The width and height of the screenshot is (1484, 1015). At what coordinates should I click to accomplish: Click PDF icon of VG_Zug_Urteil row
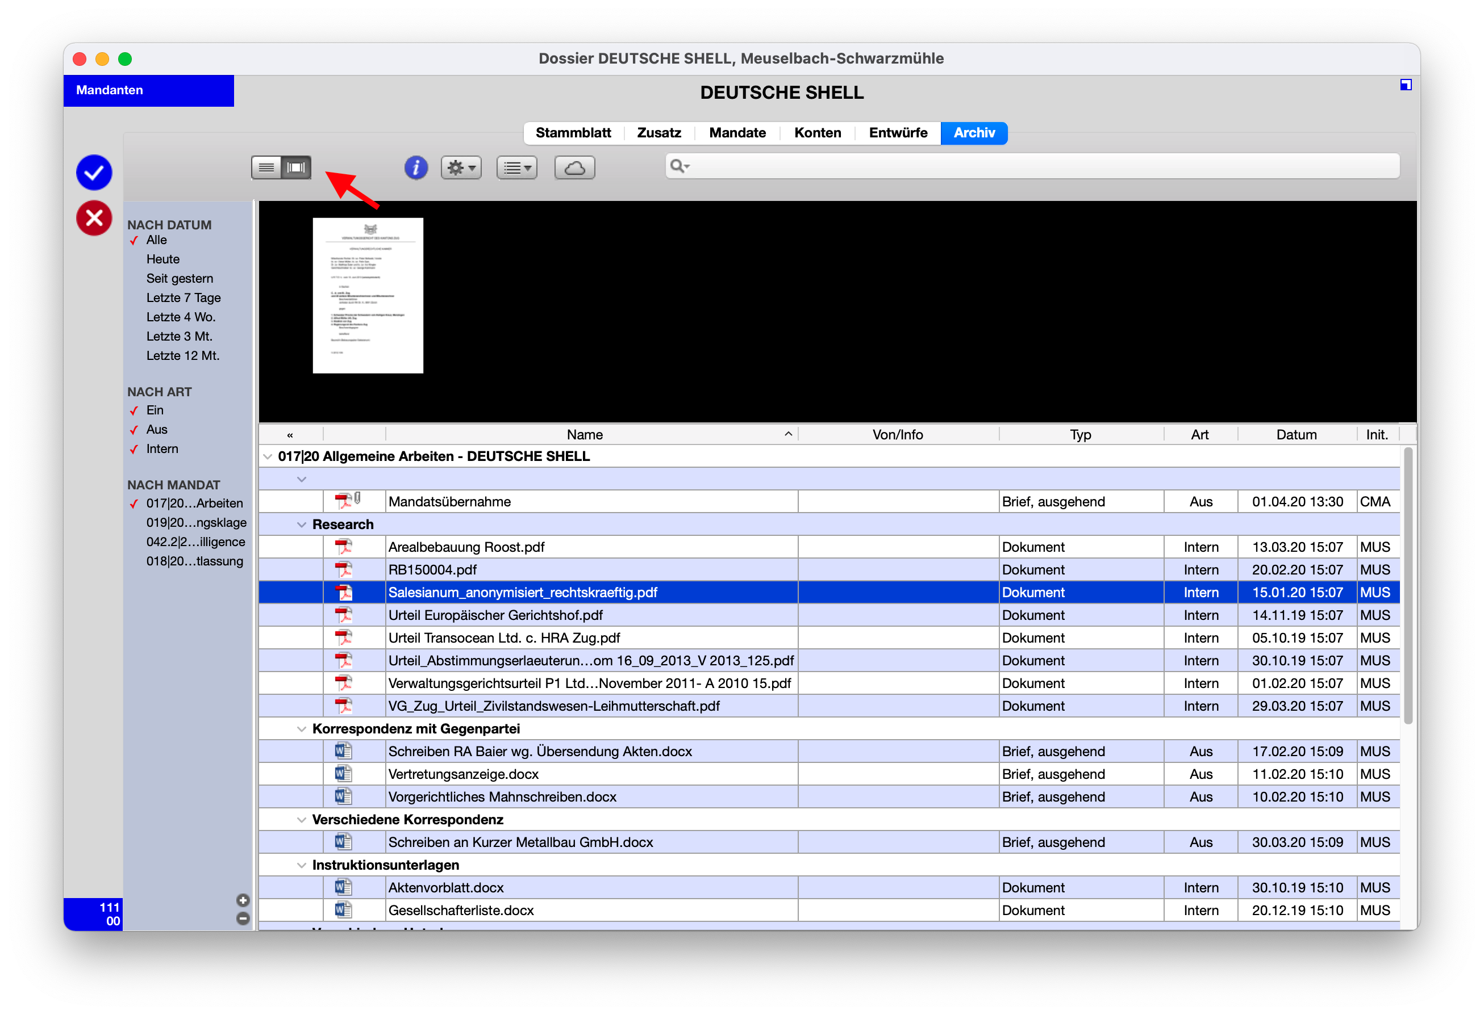[344, 706]
